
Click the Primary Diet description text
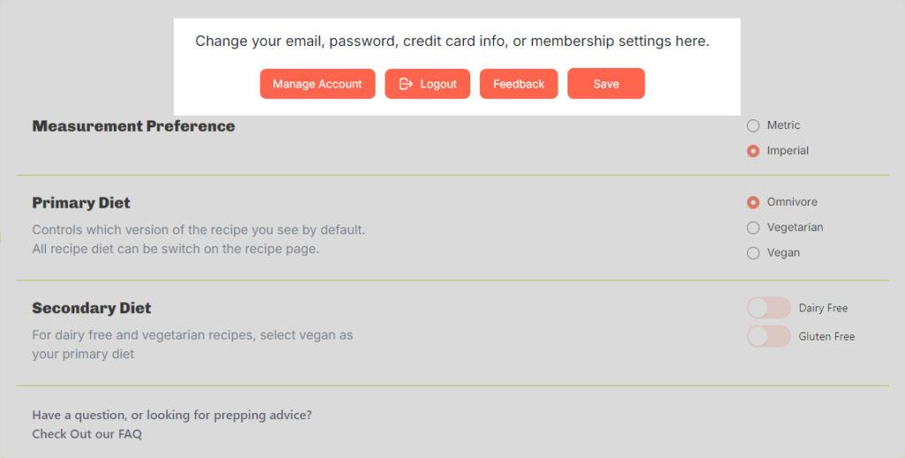(x=199, y=239)
